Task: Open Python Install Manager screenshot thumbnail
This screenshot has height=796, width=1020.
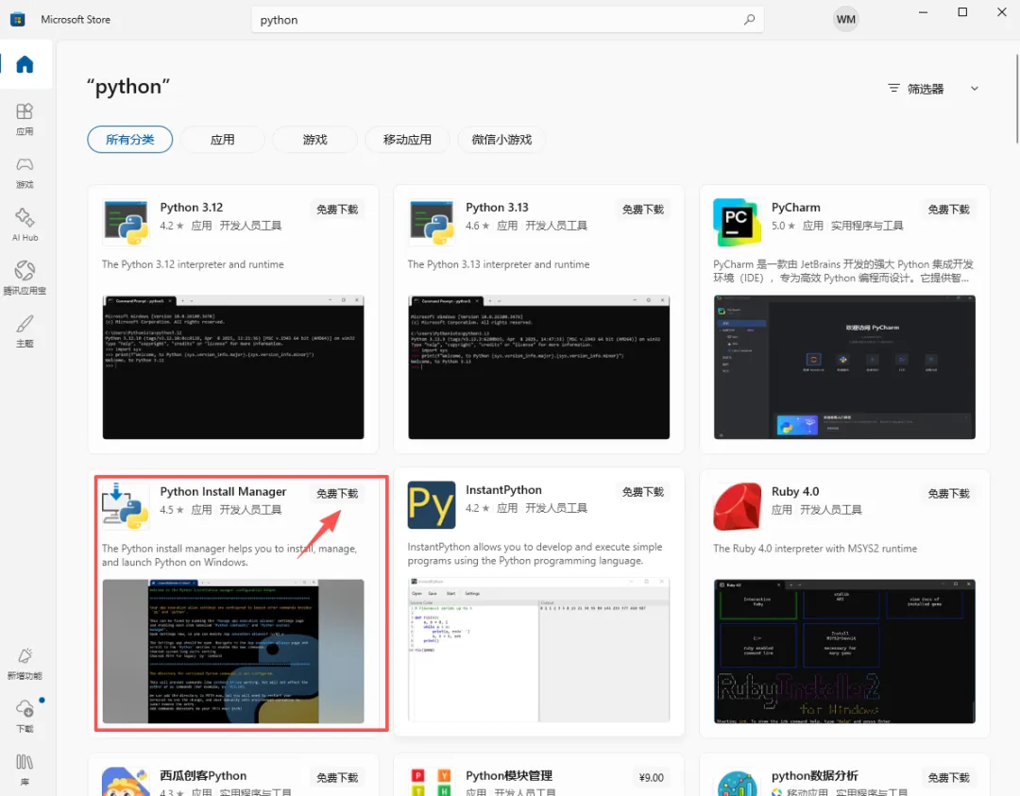Action: (x=233, y=651)
